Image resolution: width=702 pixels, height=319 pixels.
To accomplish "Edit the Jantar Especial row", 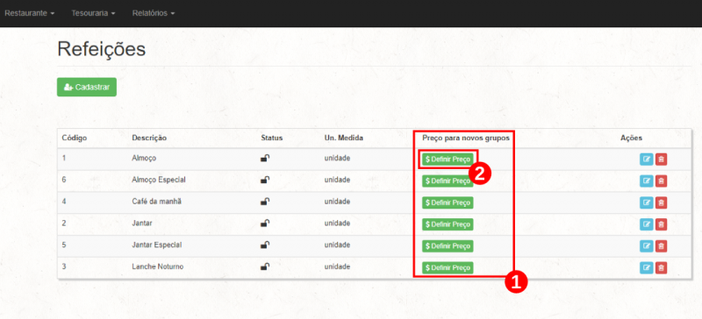I will click(x=646, y=246).
